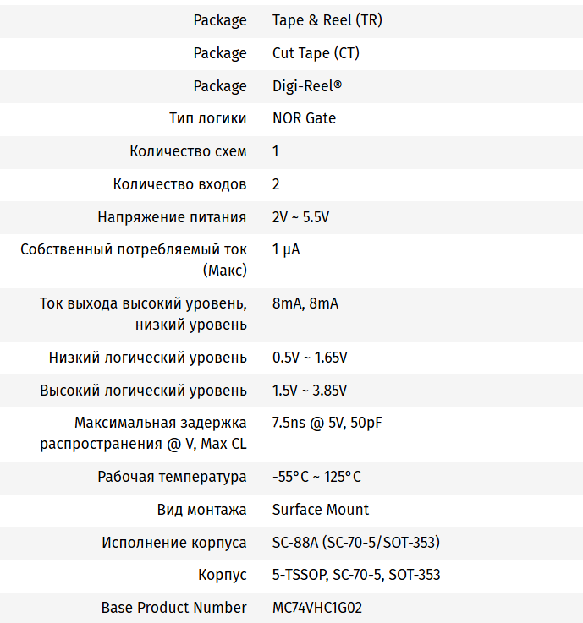Click the "-55°C ~ 125°C" temperature value
Viewport: 583px width, 623px height.
(x=316, y=477)
